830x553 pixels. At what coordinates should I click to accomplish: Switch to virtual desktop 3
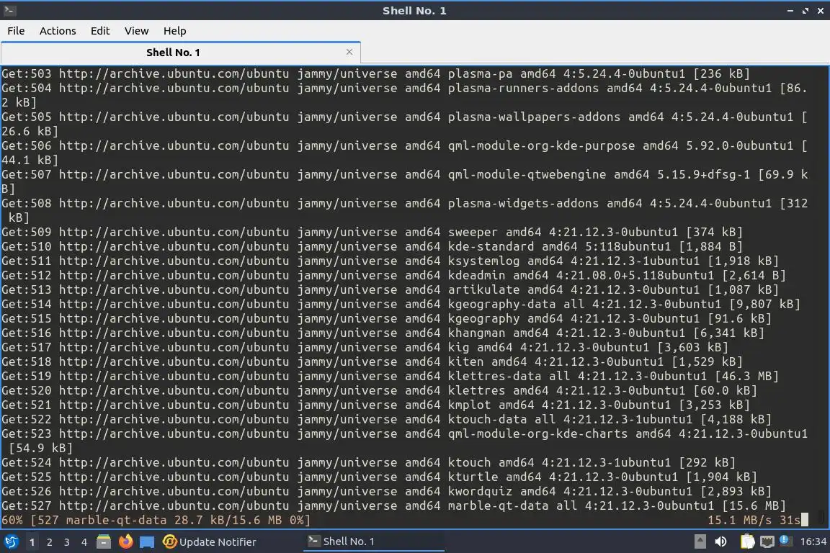[67, 542]
